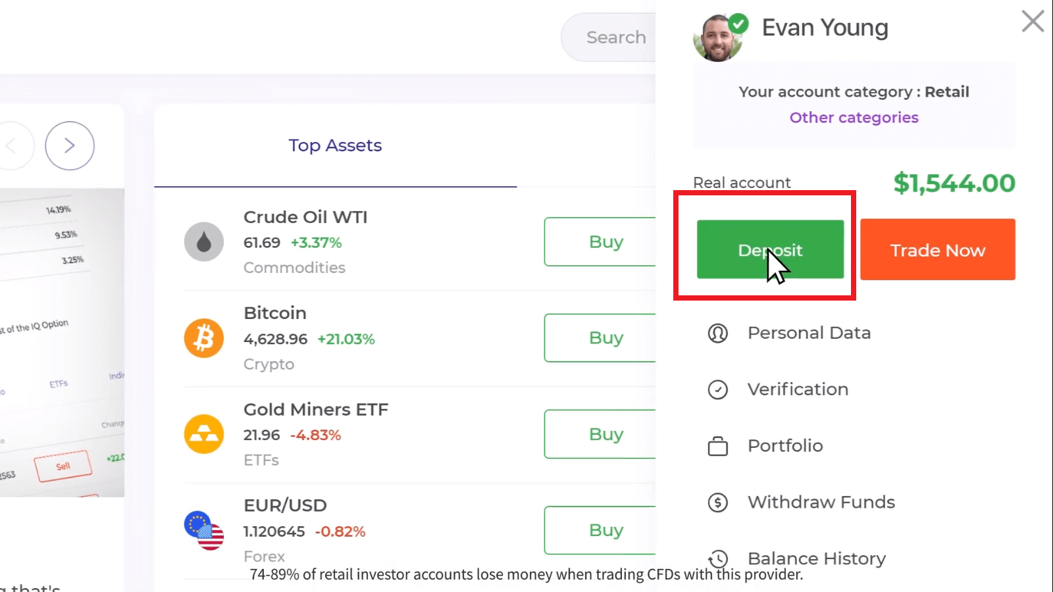Click the Bitcoin asset icon
Screen dimensions: 1053x592
tap(204, 338)
